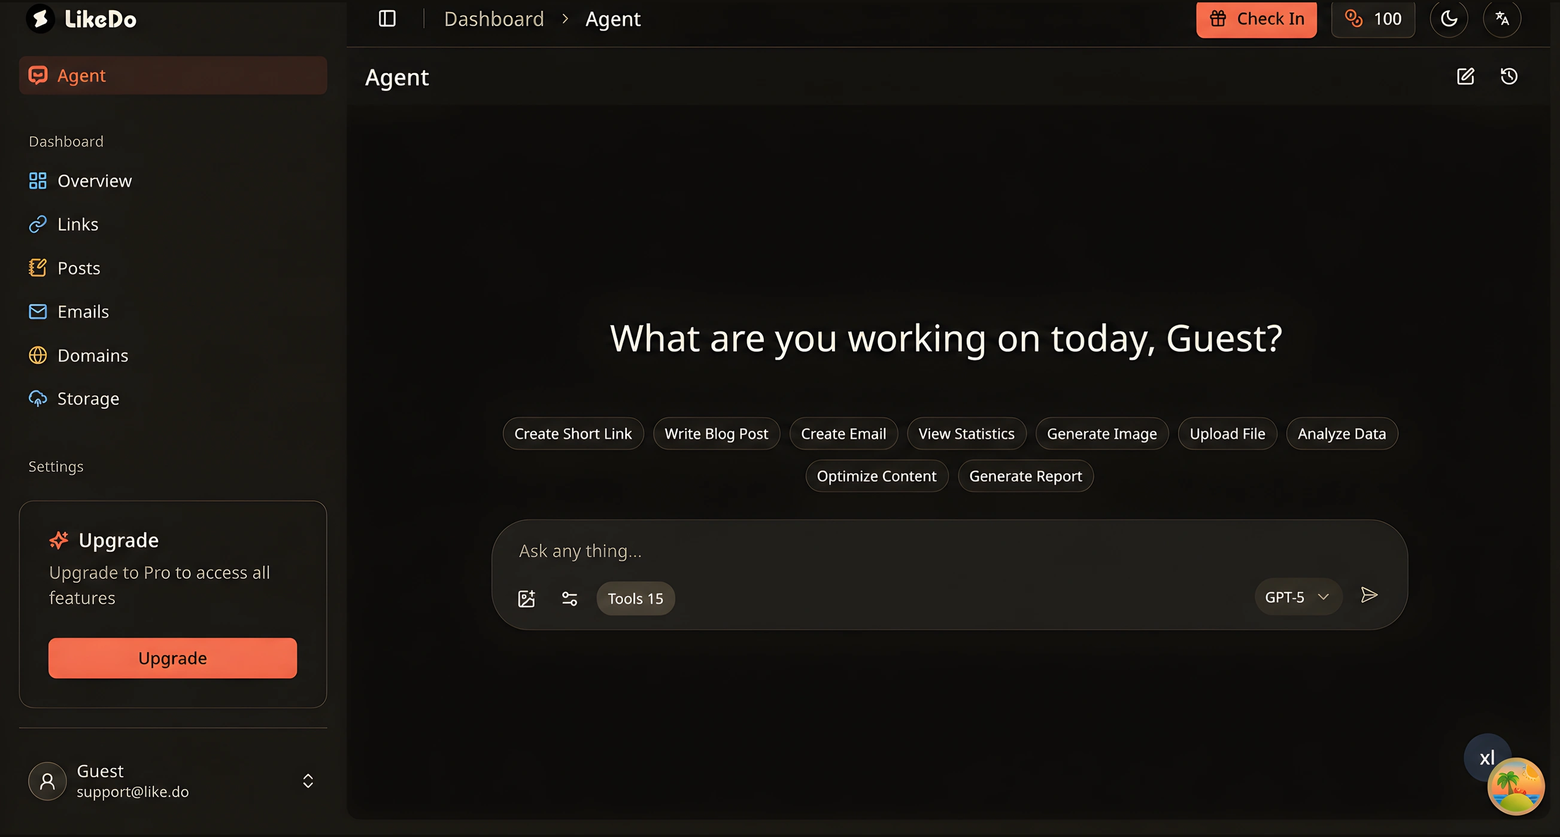Select the Create Short Link suggestion
The image size is (1560, 837).
coord(573,434)
